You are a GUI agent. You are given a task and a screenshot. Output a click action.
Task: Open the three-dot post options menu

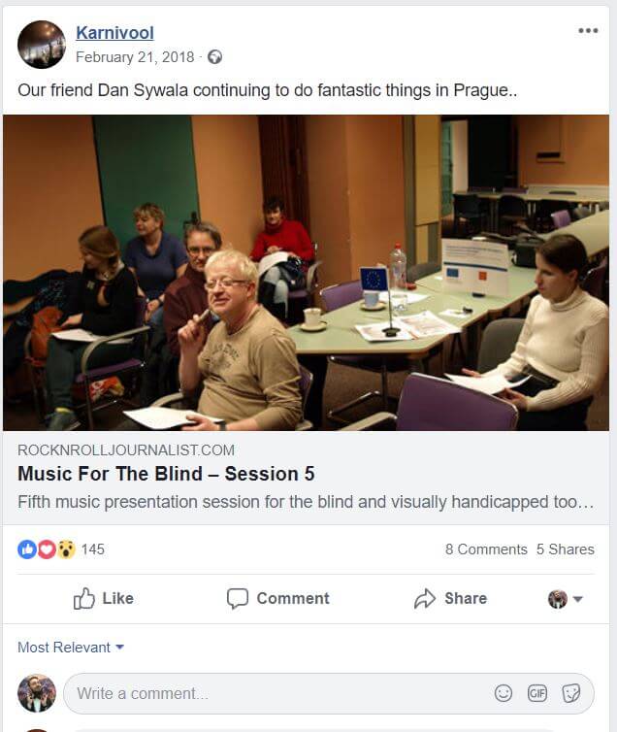[588, 31]
